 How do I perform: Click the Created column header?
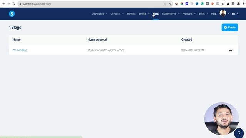187,39
